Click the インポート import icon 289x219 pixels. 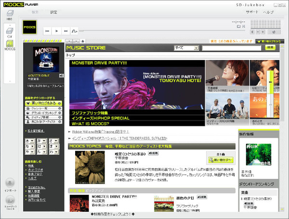pyautogui.click(x=10, y=183)
